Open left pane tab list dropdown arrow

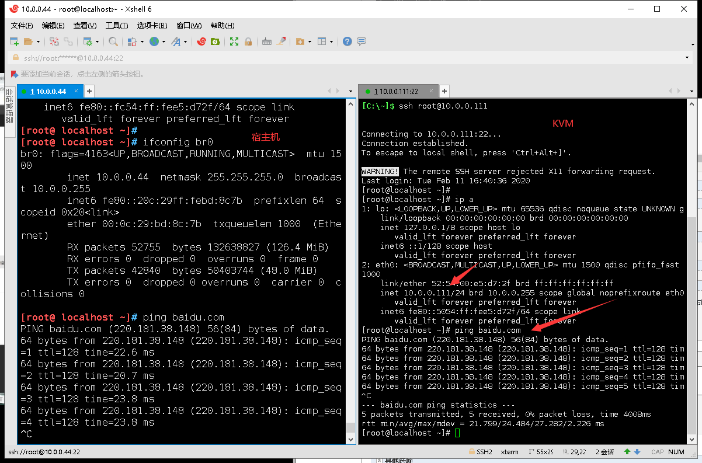click(352, 91)
